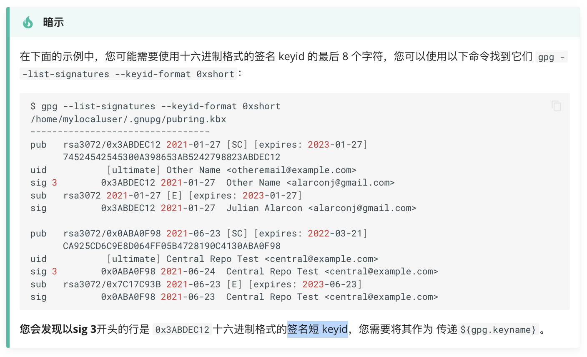The height and width of the screenshot is (357, 587).
Task: Click the inline code ${gpg.keyname}
Action: pos(498,330)
